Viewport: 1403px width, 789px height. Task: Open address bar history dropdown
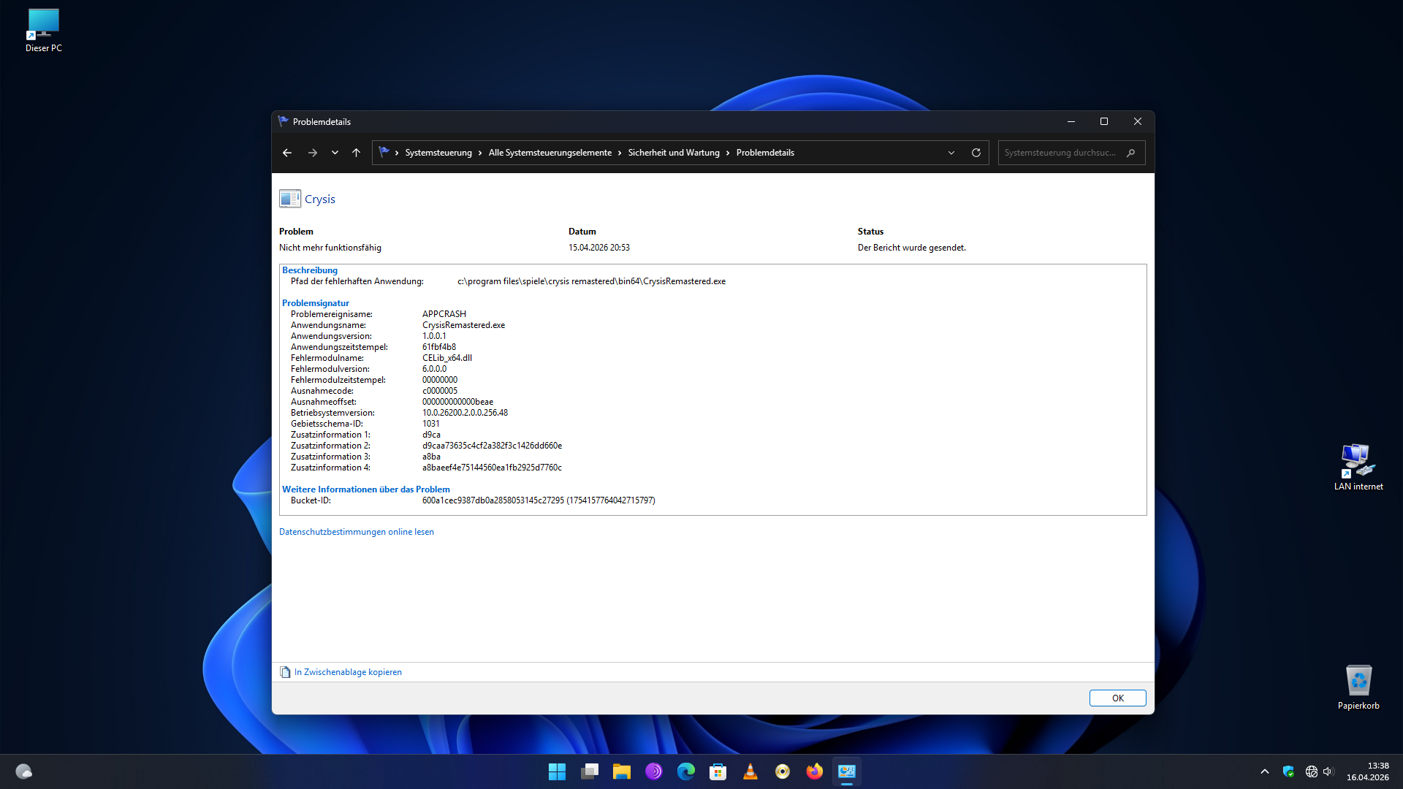tap(951, 153)
